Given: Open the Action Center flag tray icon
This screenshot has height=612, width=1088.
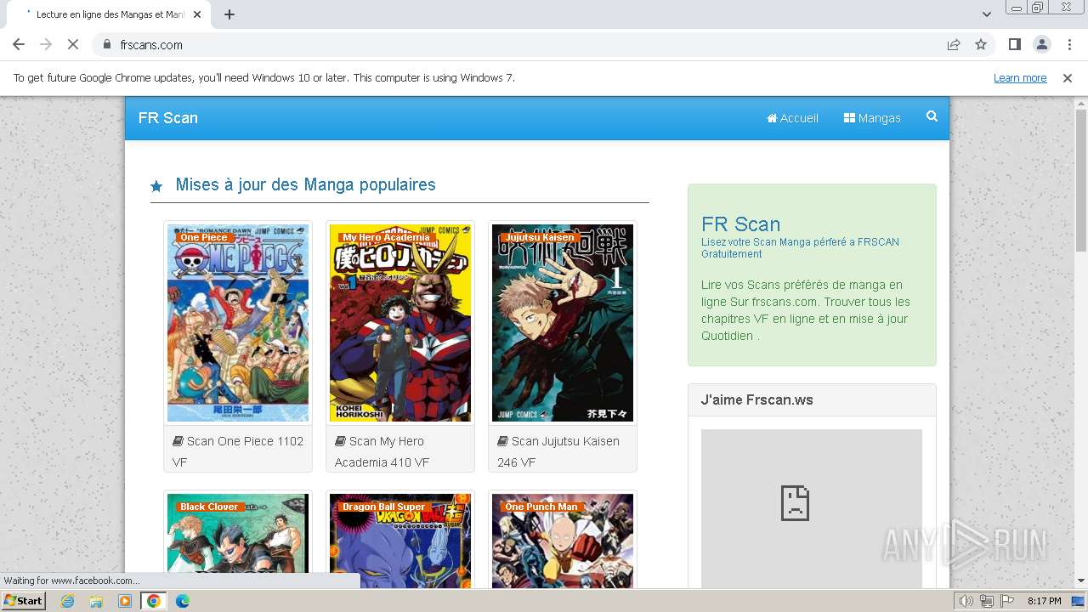Looking at the screenshot, I should tap(1007, 601).
